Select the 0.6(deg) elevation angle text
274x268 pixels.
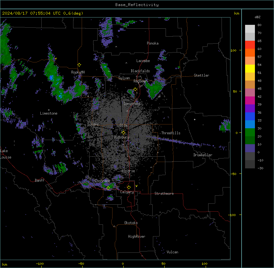point(73,13)
